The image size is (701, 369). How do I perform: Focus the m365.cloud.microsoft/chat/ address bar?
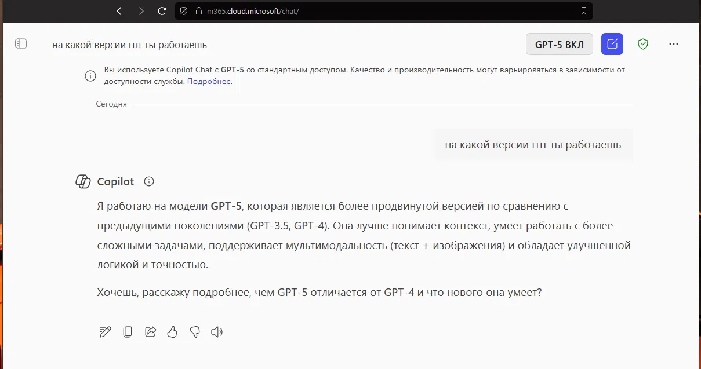pos(384,10)
